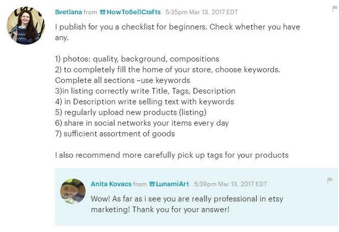Click the shop icon beside LunamiArt
The width and height of the screenshot is (339, 232).
click(152, 184)
